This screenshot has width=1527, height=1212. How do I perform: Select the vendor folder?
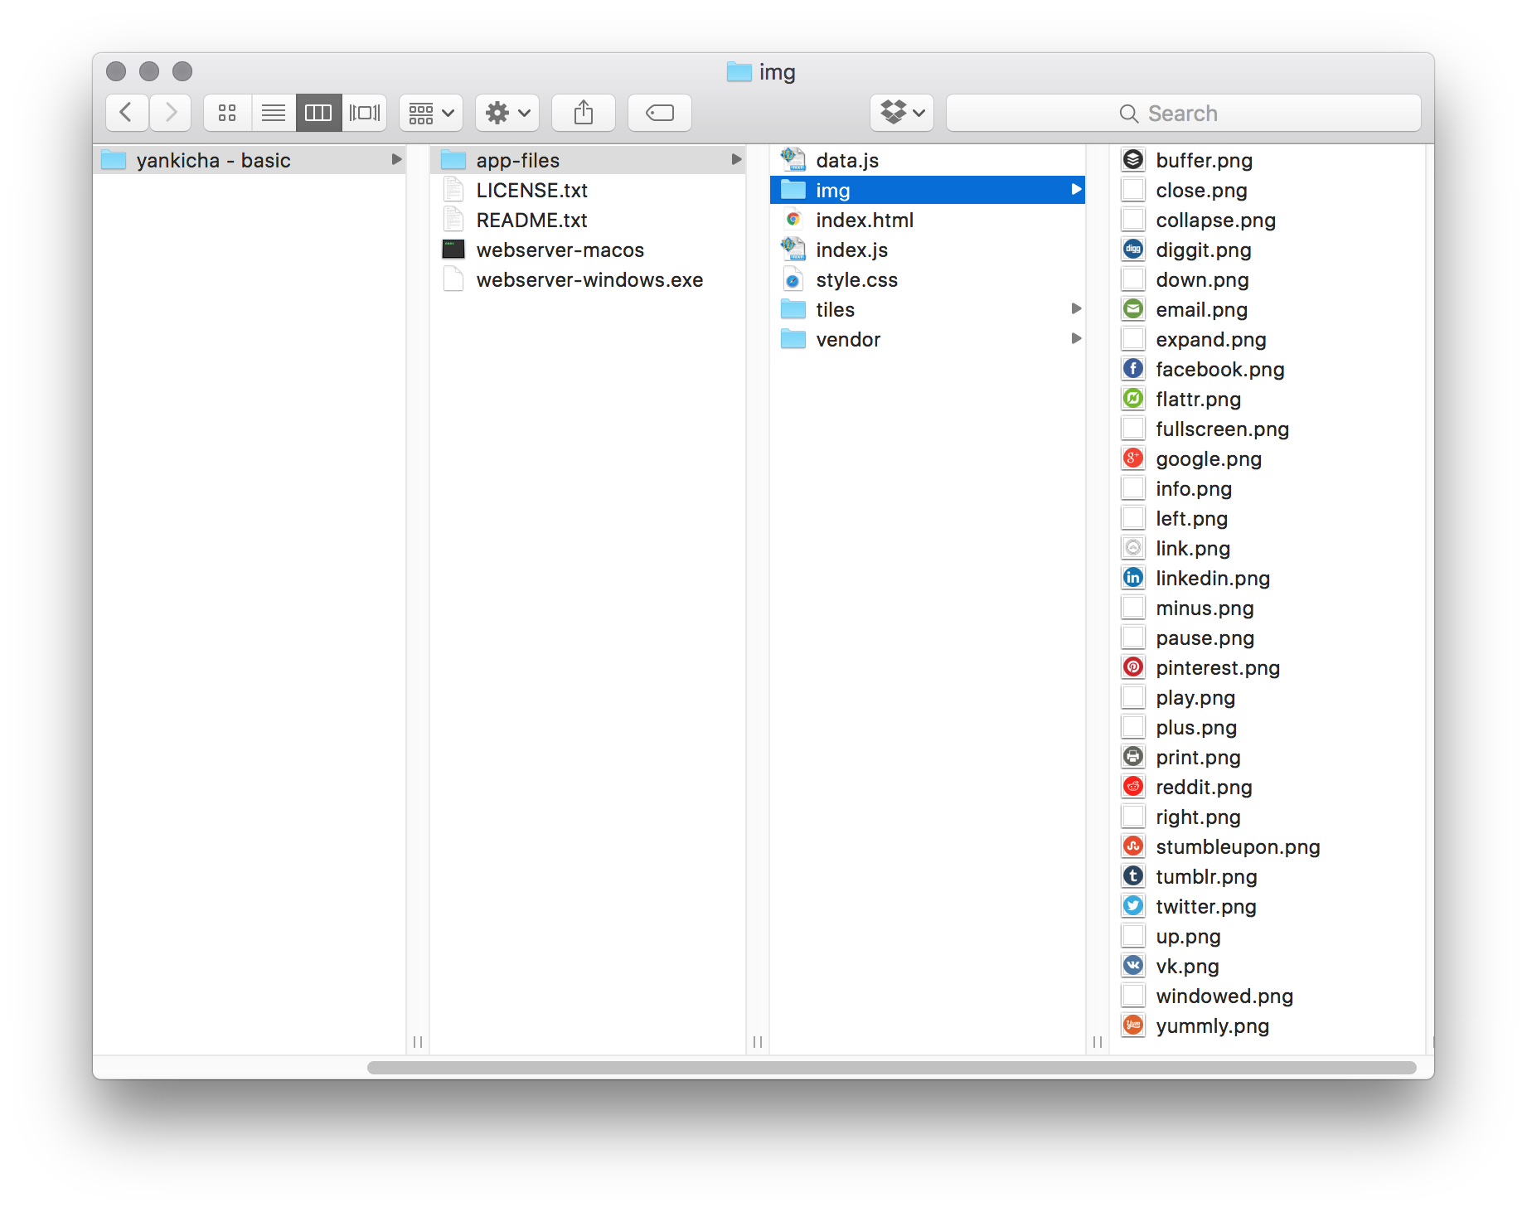(928, 339)
